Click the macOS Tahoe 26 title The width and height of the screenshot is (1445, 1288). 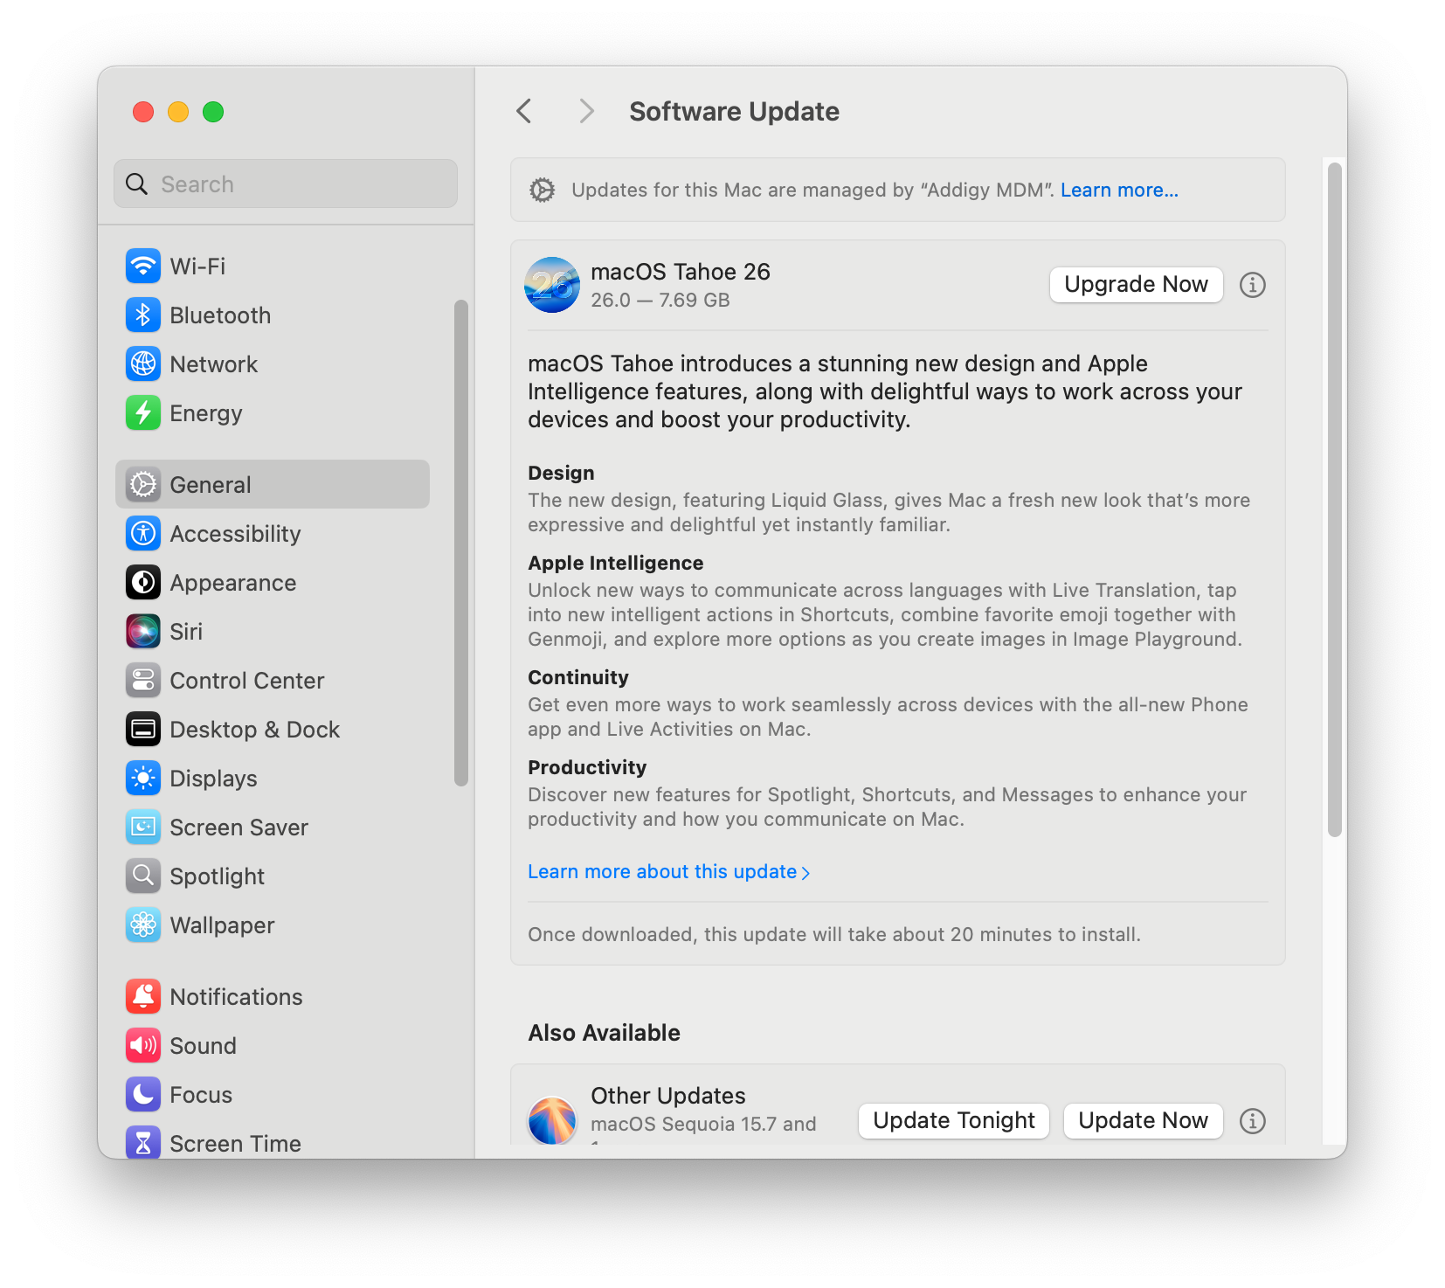pyautogui.click(x=681, y=272)
